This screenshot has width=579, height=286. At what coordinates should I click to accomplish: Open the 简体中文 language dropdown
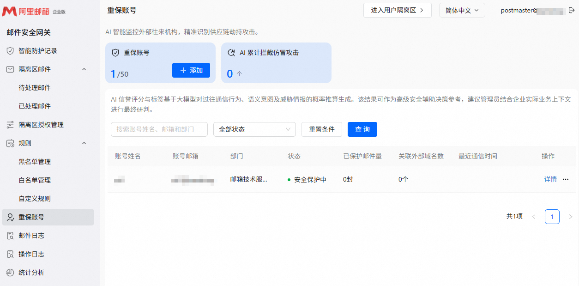click(x=462, y=10)
